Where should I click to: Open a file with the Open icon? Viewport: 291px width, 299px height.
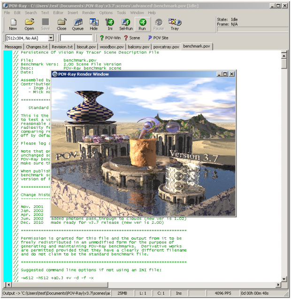tap(29, 24)
